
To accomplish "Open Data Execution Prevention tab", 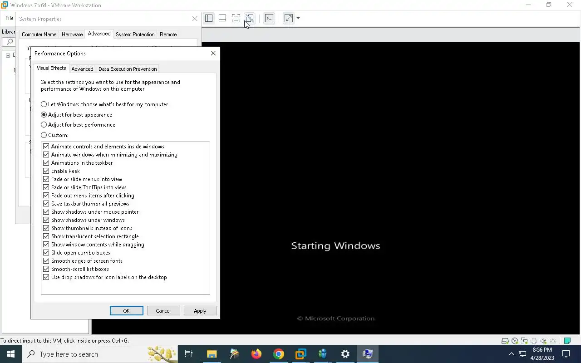I will pyautogui.click(x=128, y=69).
